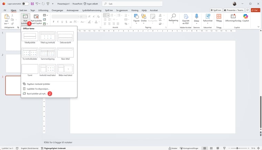This screenshot has height=150, width=262.
Task: Collapse the ribbon with chevron
Action: tap(258, 27)
